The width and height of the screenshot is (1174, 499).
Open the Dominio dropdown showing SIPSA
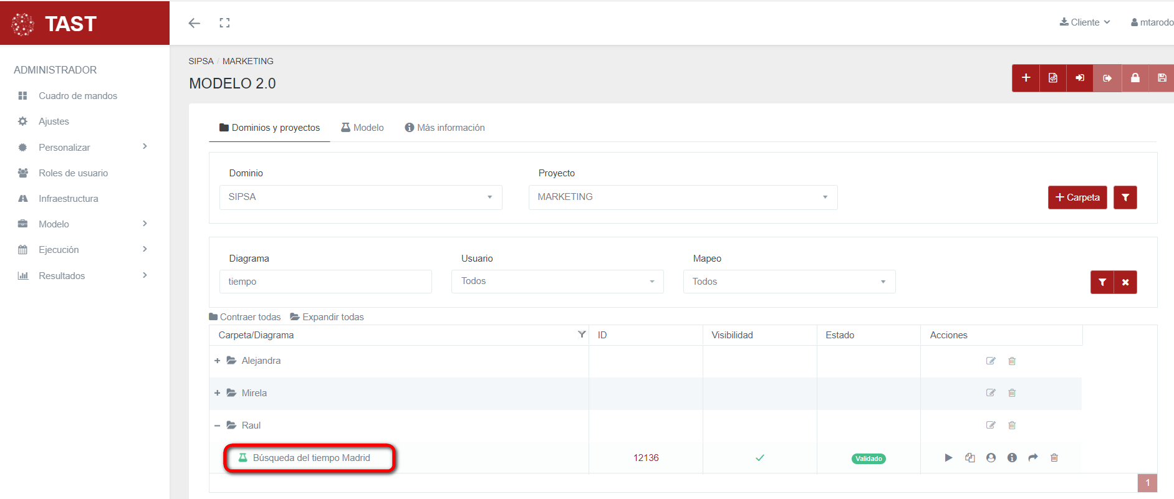coord(360,197)
